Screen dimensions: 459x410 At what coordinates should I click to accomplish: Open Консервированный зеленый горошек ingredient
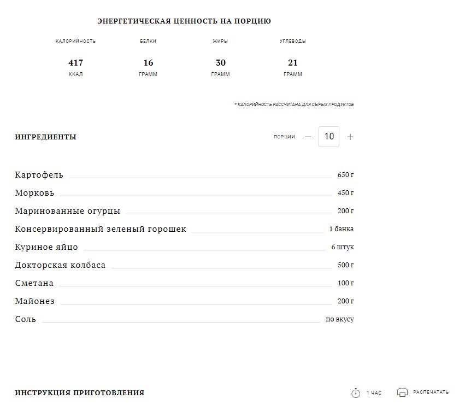pyautogui.click(x=101, y=229)
